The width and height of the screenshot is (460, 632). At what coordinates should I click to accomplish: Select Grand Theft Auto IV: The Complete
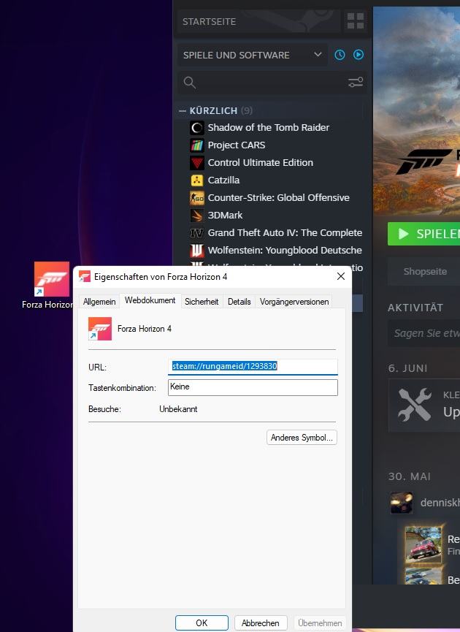click(x=285, y=233)
